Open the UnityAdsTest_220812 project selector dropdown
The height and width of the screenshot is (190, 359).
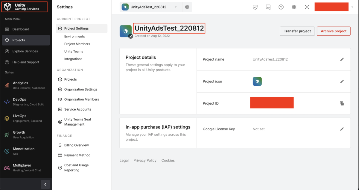150,7
